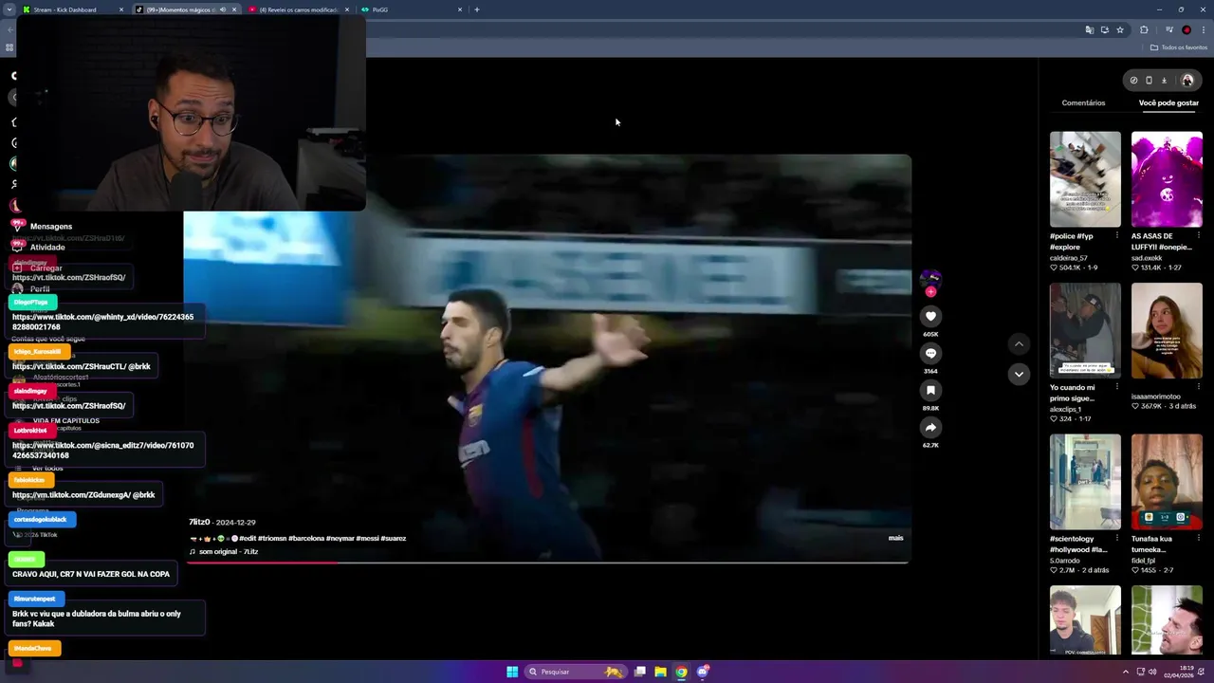The width and height of the screenshot is (1214, 683).
Task: Click caldeirao_57 username
Action: coord(1069,258)
